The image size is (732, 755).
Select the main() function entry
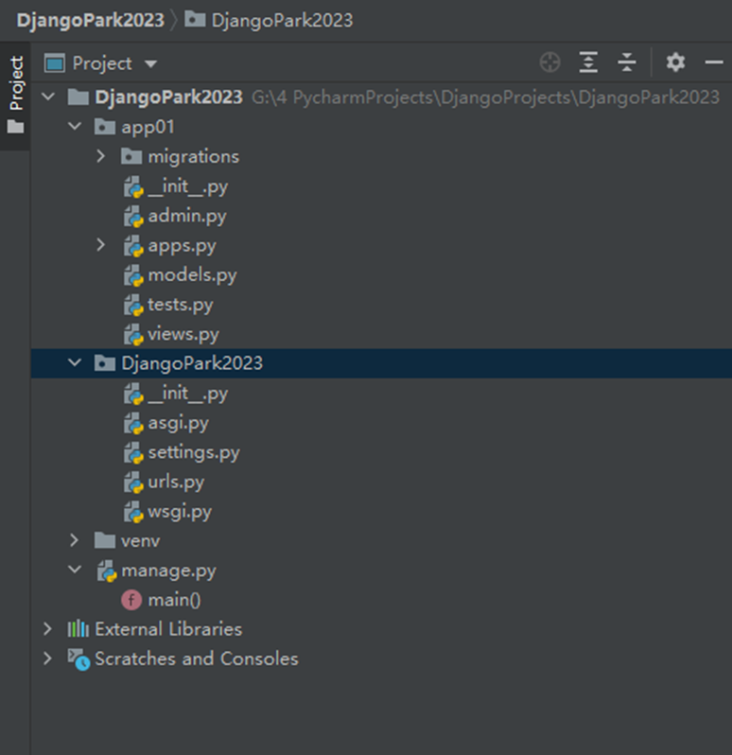pyautogui.click(x=174, y=600)
